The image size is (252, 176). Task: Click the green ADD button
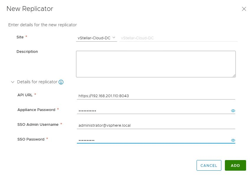point(235,165)
